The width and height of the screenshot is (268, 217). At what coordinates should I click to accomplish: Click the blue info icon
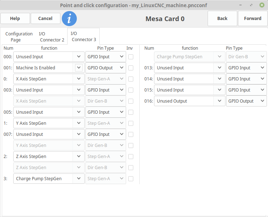(x=69, y=19)
